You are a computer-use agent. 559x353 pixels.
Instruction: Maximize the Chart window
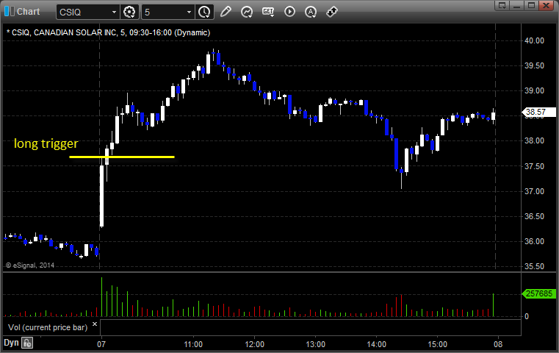pos(531,5)
